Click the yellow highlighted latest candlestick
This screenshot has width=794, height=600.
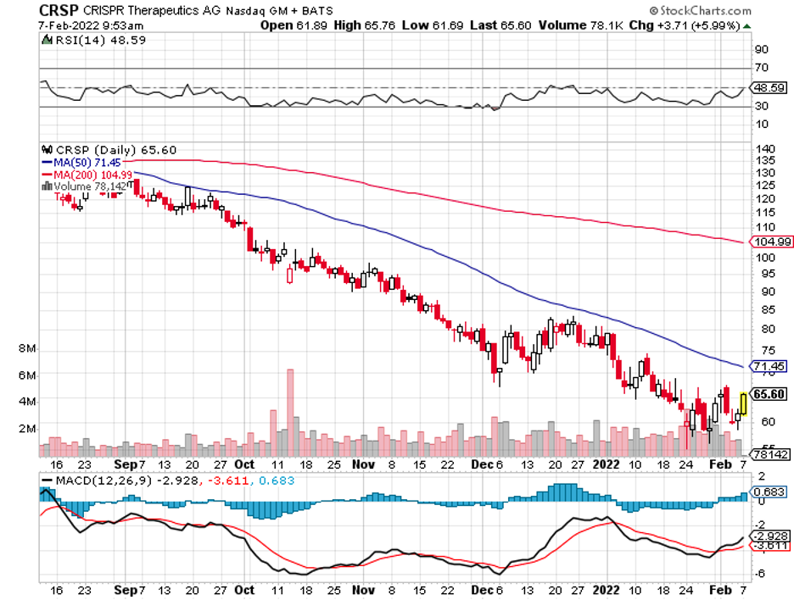click(743, 403)
